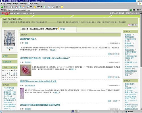Go to previous month in calendar

click(x=11, y=67)
